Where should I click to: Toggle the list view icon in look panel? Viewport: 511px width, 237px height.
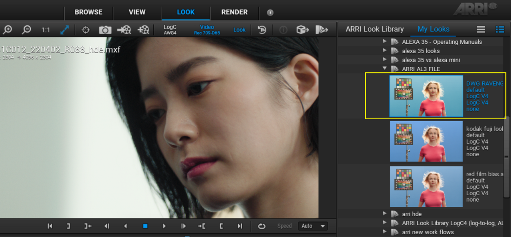pyautogui.click(x=500, y=29)
